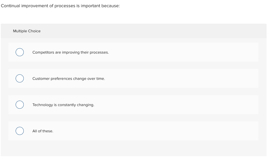
Task: Click the answer text 'Customer preferences change over time'
Action: [69, 78]
